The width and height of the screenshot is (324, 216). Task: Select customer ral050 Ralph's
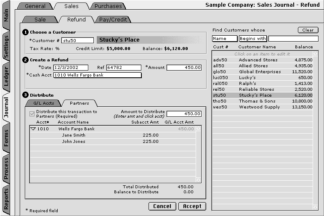[x=263, y=83]
